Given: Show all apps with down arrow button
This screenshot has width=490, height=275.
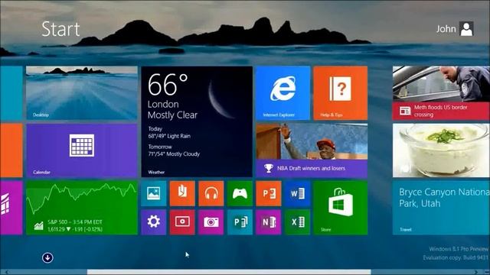Looking at the screenshot, I should click(x=47, y=257).
